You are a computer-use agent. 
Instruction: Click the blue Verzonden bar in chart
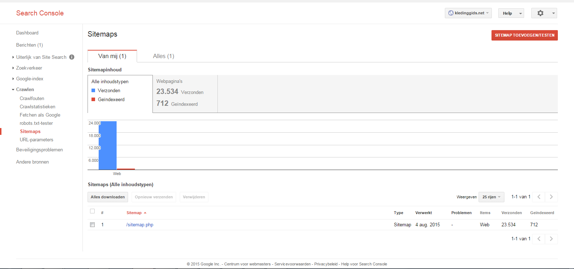click(x=108, y=145)
